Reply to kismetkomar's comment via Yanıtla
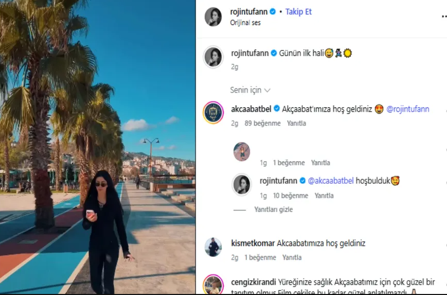The width and height of the screenshot is (447, 295). [292, 257]
